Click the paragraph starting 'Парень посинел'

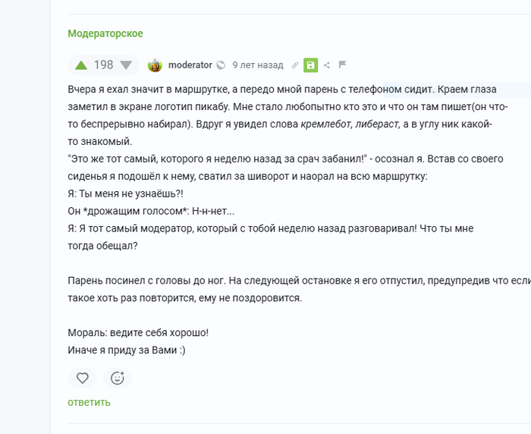click(300, 289)
